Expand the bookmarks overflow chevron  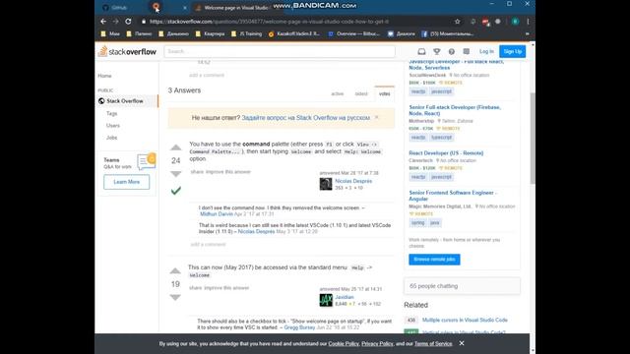coord(528,34)
